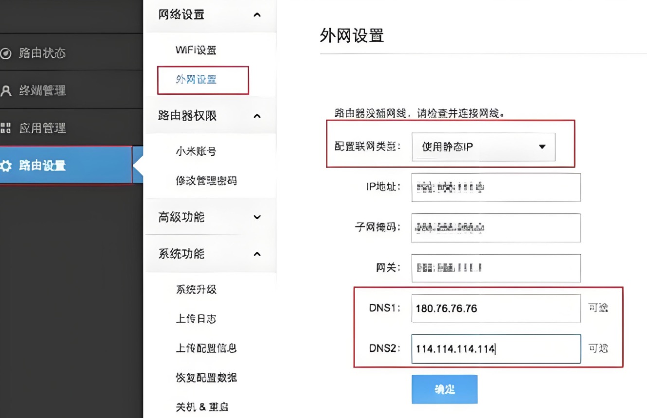
Task: Click the DNS1 input field
Action: (x=495, y=309)
